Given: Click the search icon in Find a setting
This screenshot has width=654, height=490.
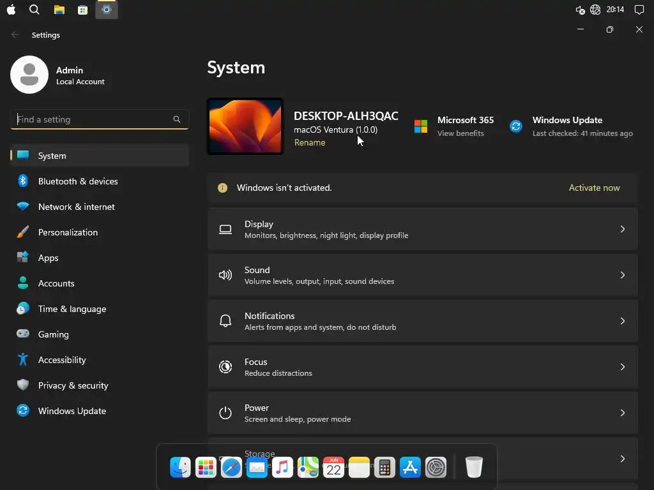Looking at the screenshot, I should (x=177, y=119).
